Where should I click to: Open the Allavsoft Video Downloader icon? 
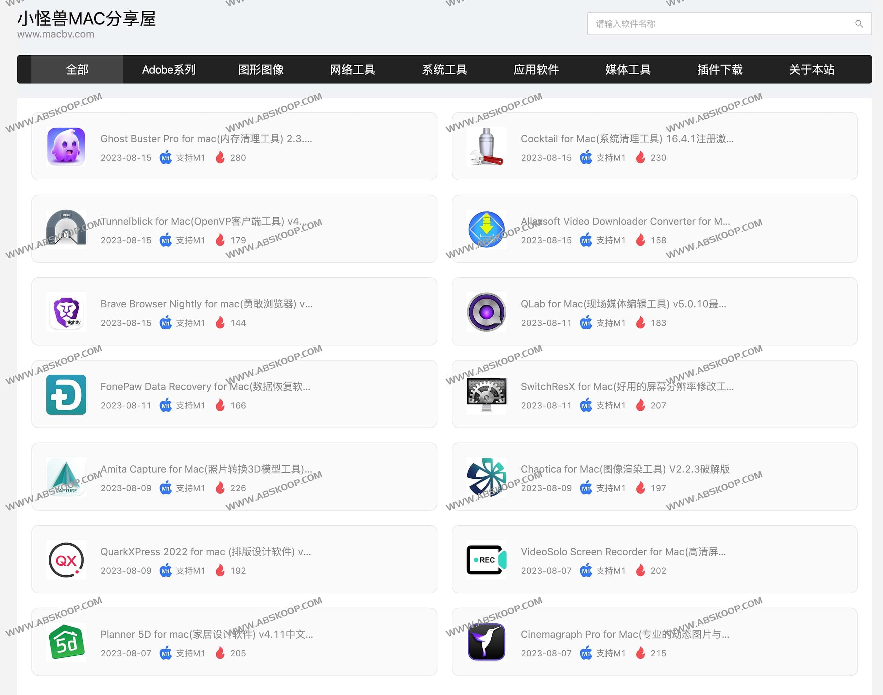pos(486,229)
